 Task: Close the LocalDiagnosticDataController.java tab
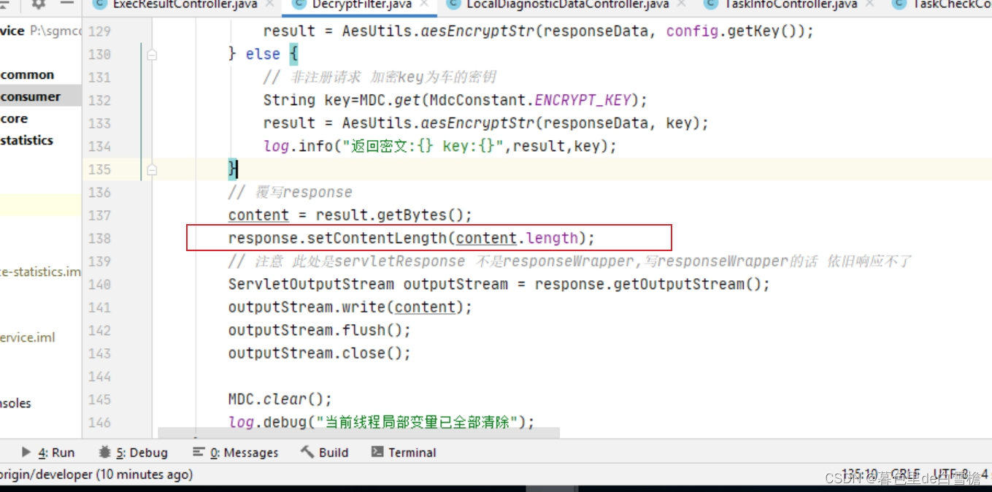682,4
